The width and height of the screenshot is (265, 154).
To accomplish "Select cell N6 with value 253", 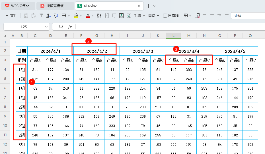I will [x=204, y=88].
